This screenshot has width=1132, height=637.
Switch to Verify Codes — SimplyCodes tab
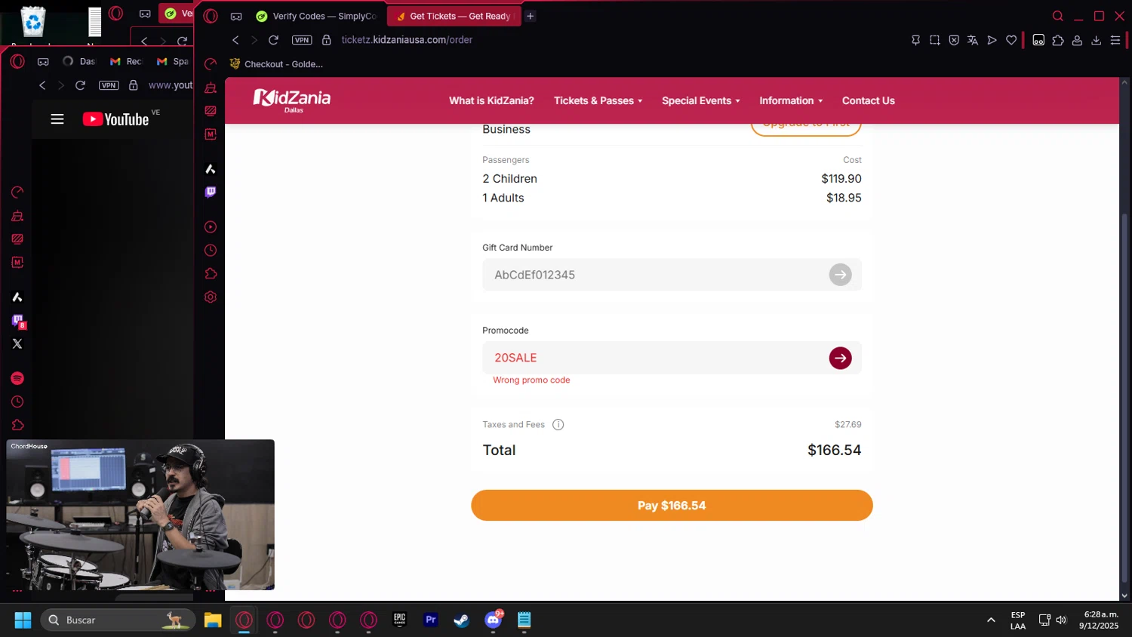tap(317, 16)
